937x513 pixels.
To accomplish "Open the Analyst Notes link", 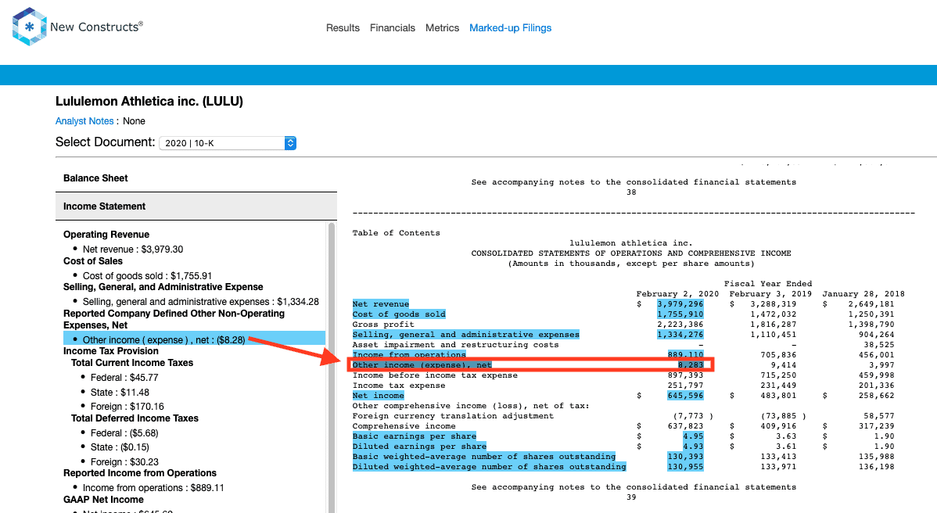I will point(84,121).
